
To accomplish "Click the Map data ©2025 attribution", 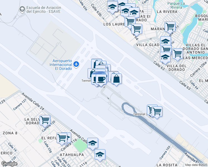I will pyautogui.click(x=196, y=165).
